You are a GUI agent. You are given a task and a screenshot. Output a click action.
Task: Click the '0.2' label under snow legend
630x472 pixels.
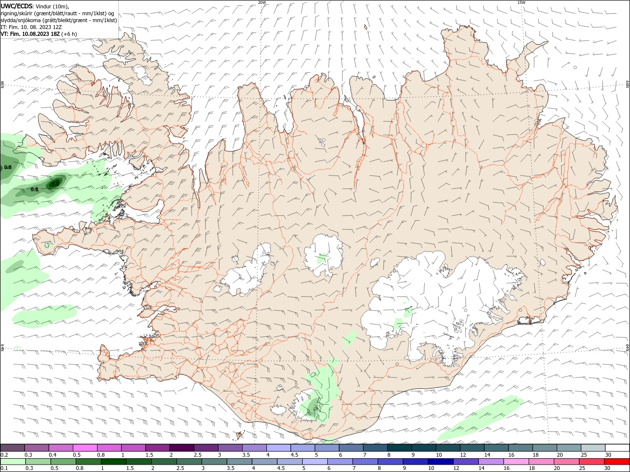click(4, 454)
